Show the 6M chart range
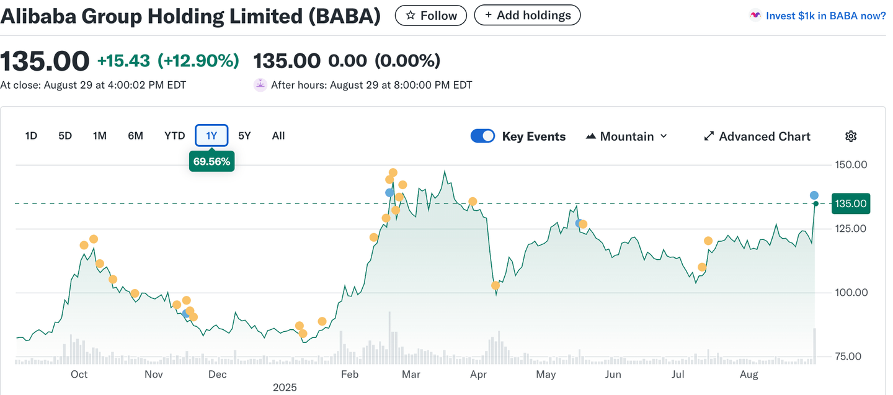 [135, 136]
